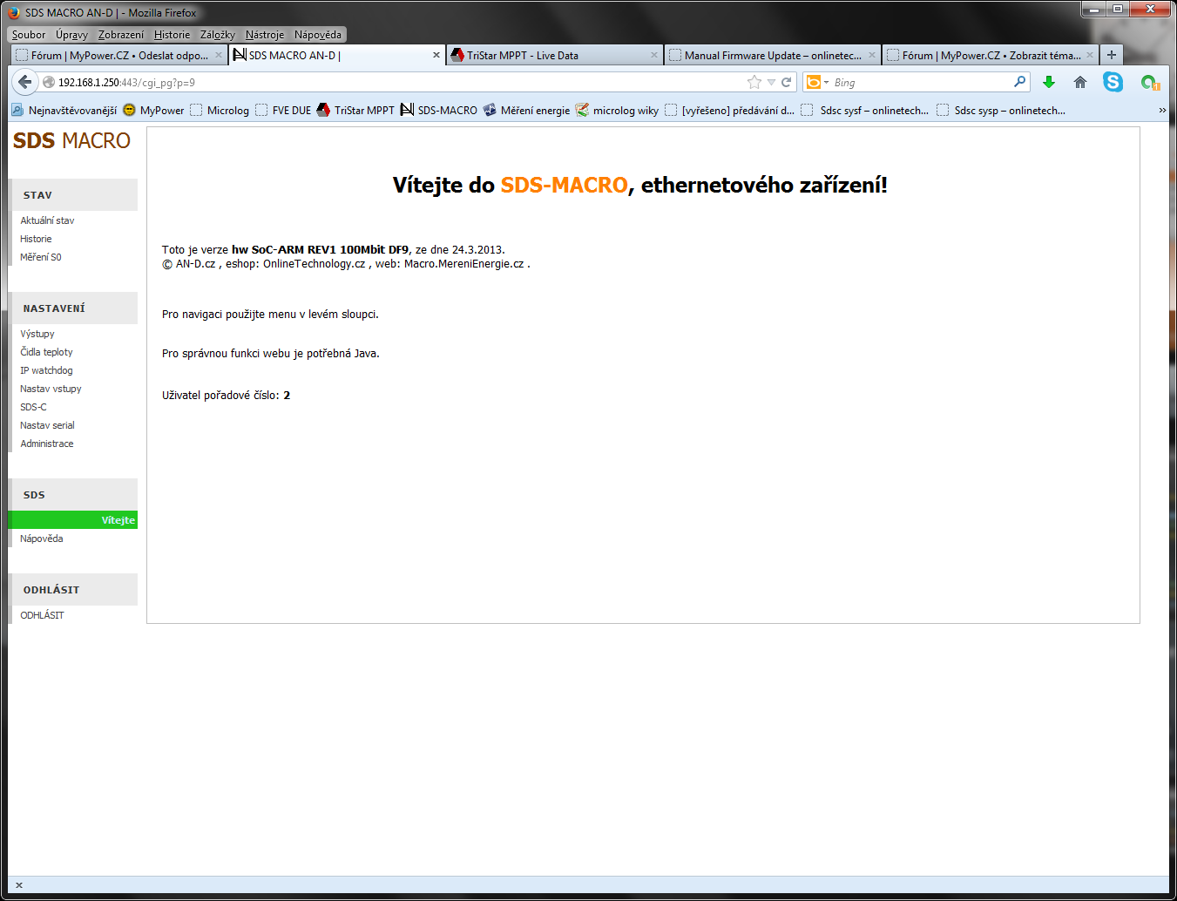Switch to Fórum MyPower.CZ Zobrazit téma tab
The width and height of the screenshot is (1177, 901).
[x=990, y=55]
